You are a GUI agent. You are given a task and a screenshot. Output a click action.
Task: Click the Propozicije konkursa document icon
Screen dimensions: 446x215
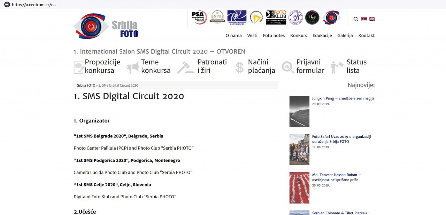coord(79,67)
